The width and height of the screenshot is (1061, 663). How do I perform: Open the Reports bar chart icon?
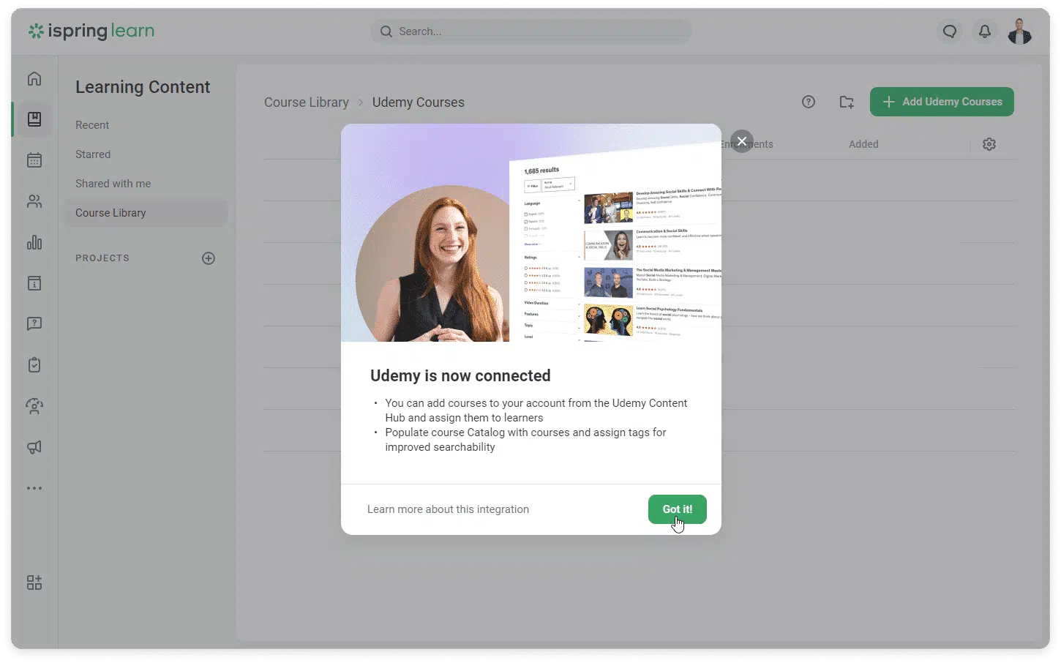click(34, 242)
